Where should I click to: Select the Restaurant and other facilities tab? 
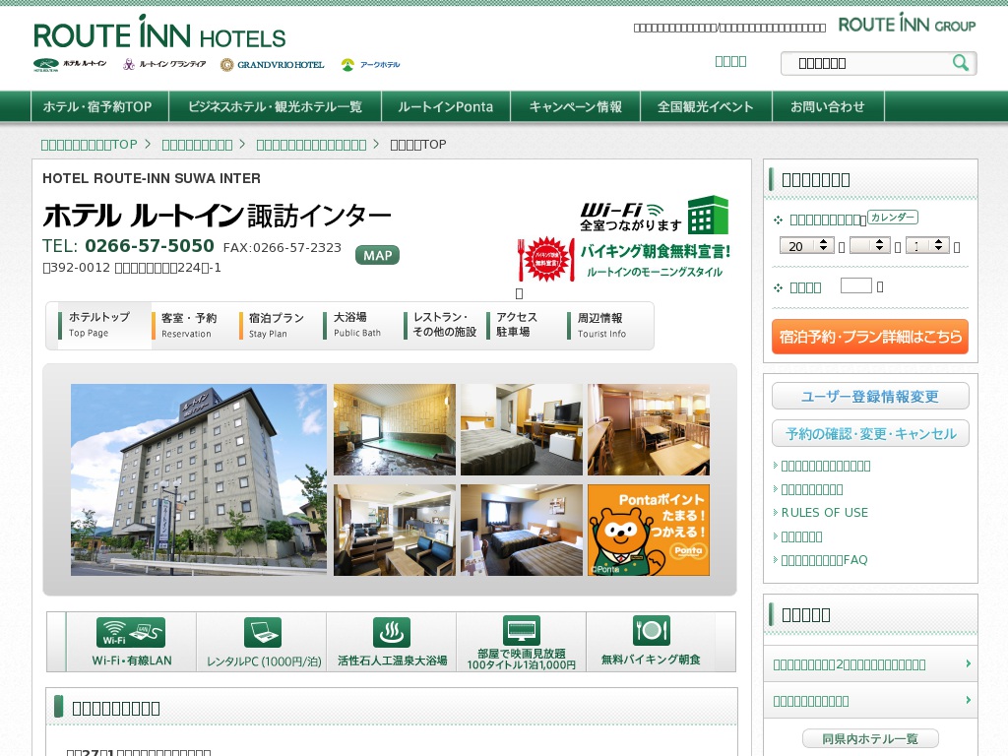pyautogui.click(x=444, y=325)
